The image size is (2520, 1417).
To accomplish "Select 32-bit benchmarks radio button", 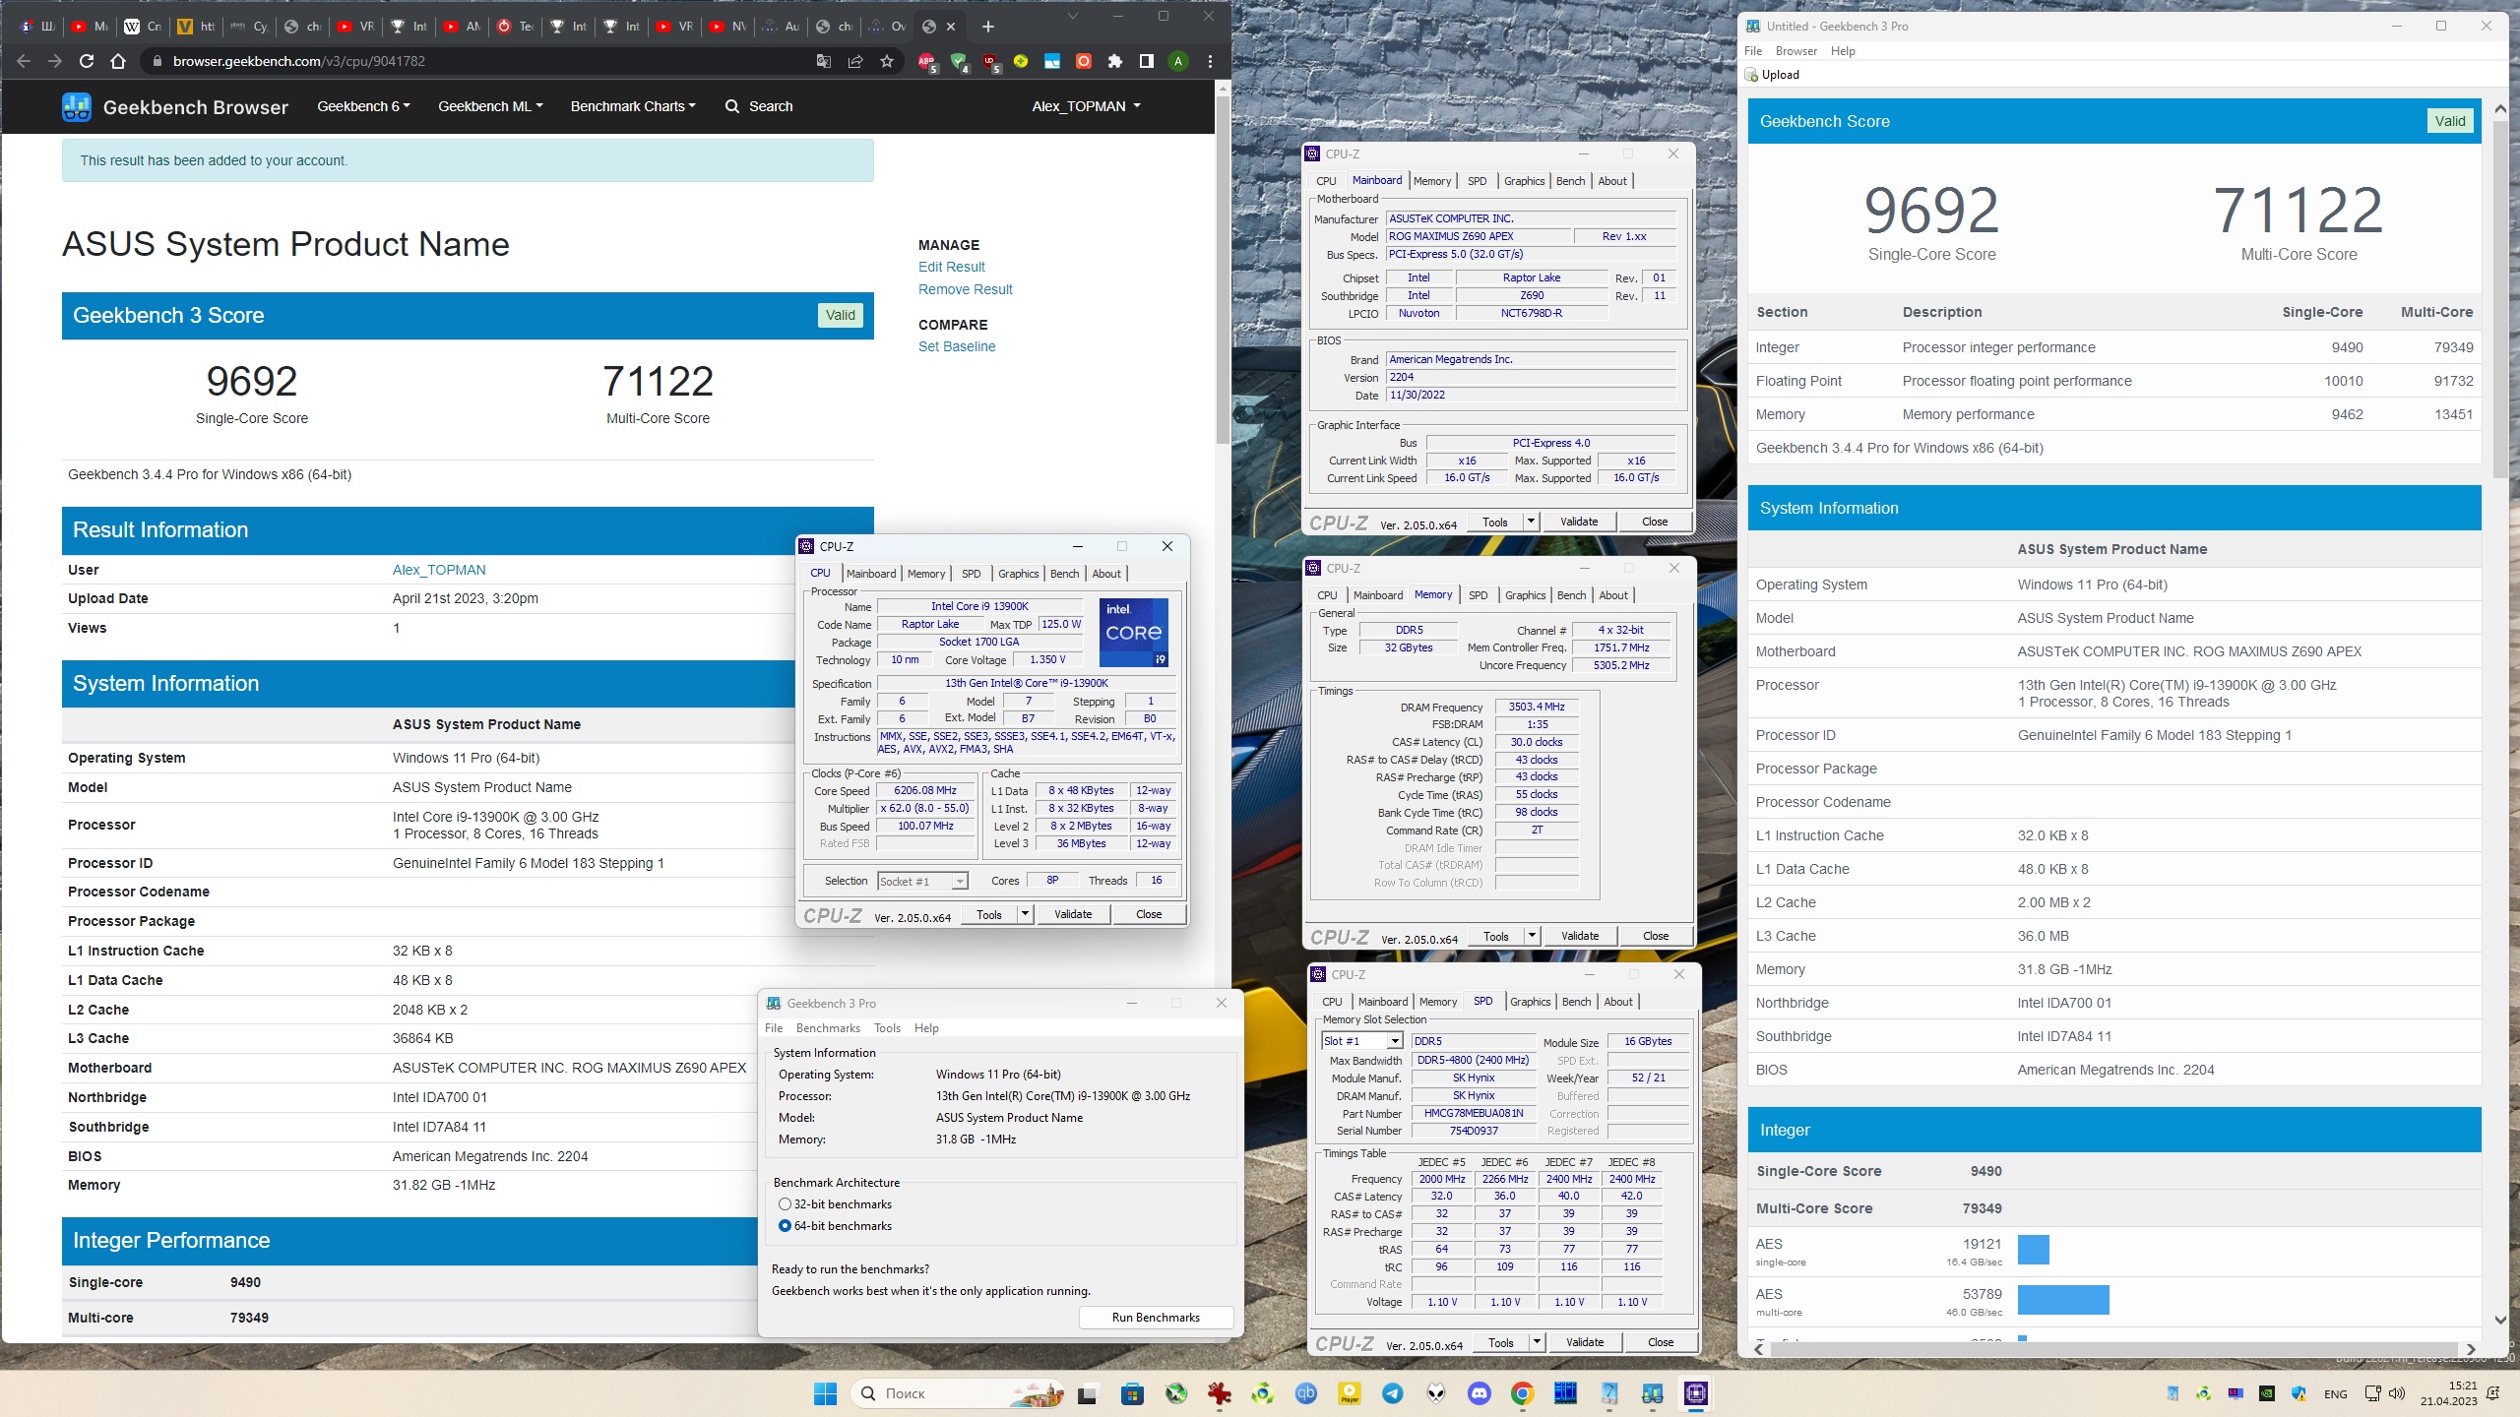I will pyautogui.click(x=785, y=1204).
